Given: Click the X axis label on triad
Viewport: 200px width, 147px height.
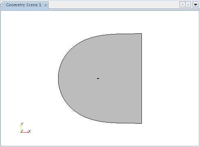Looking at the screenshot, I should [x=30, y=131].
